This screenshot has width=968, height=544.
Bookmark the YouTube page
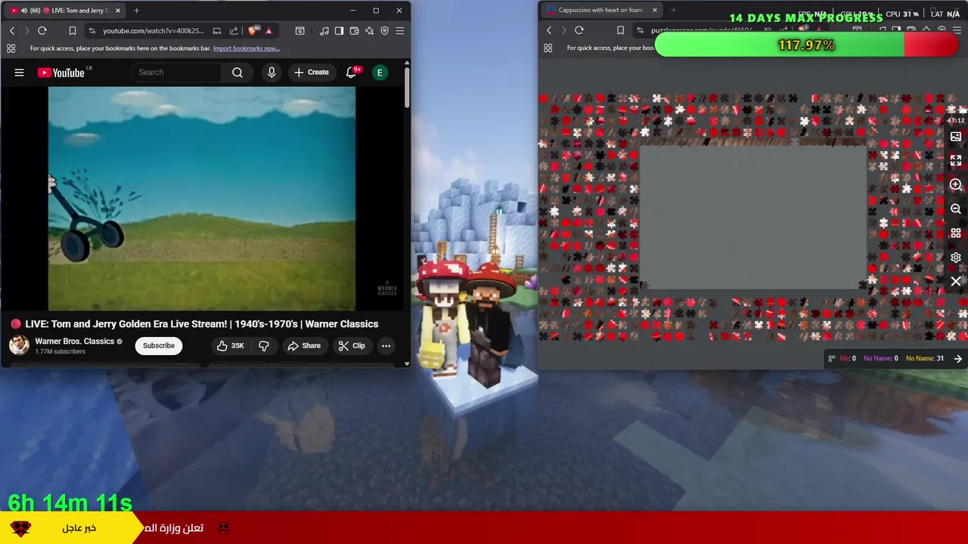73,31
